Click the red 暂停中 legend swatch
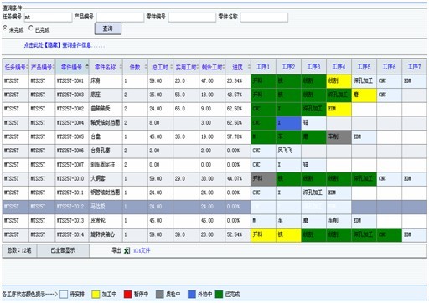Viewport: 429px width, 303px height. coord(127,295)
